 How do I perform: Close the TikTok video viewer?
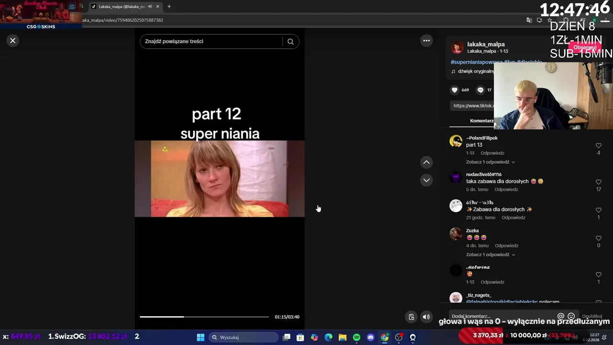click(13, 41)
